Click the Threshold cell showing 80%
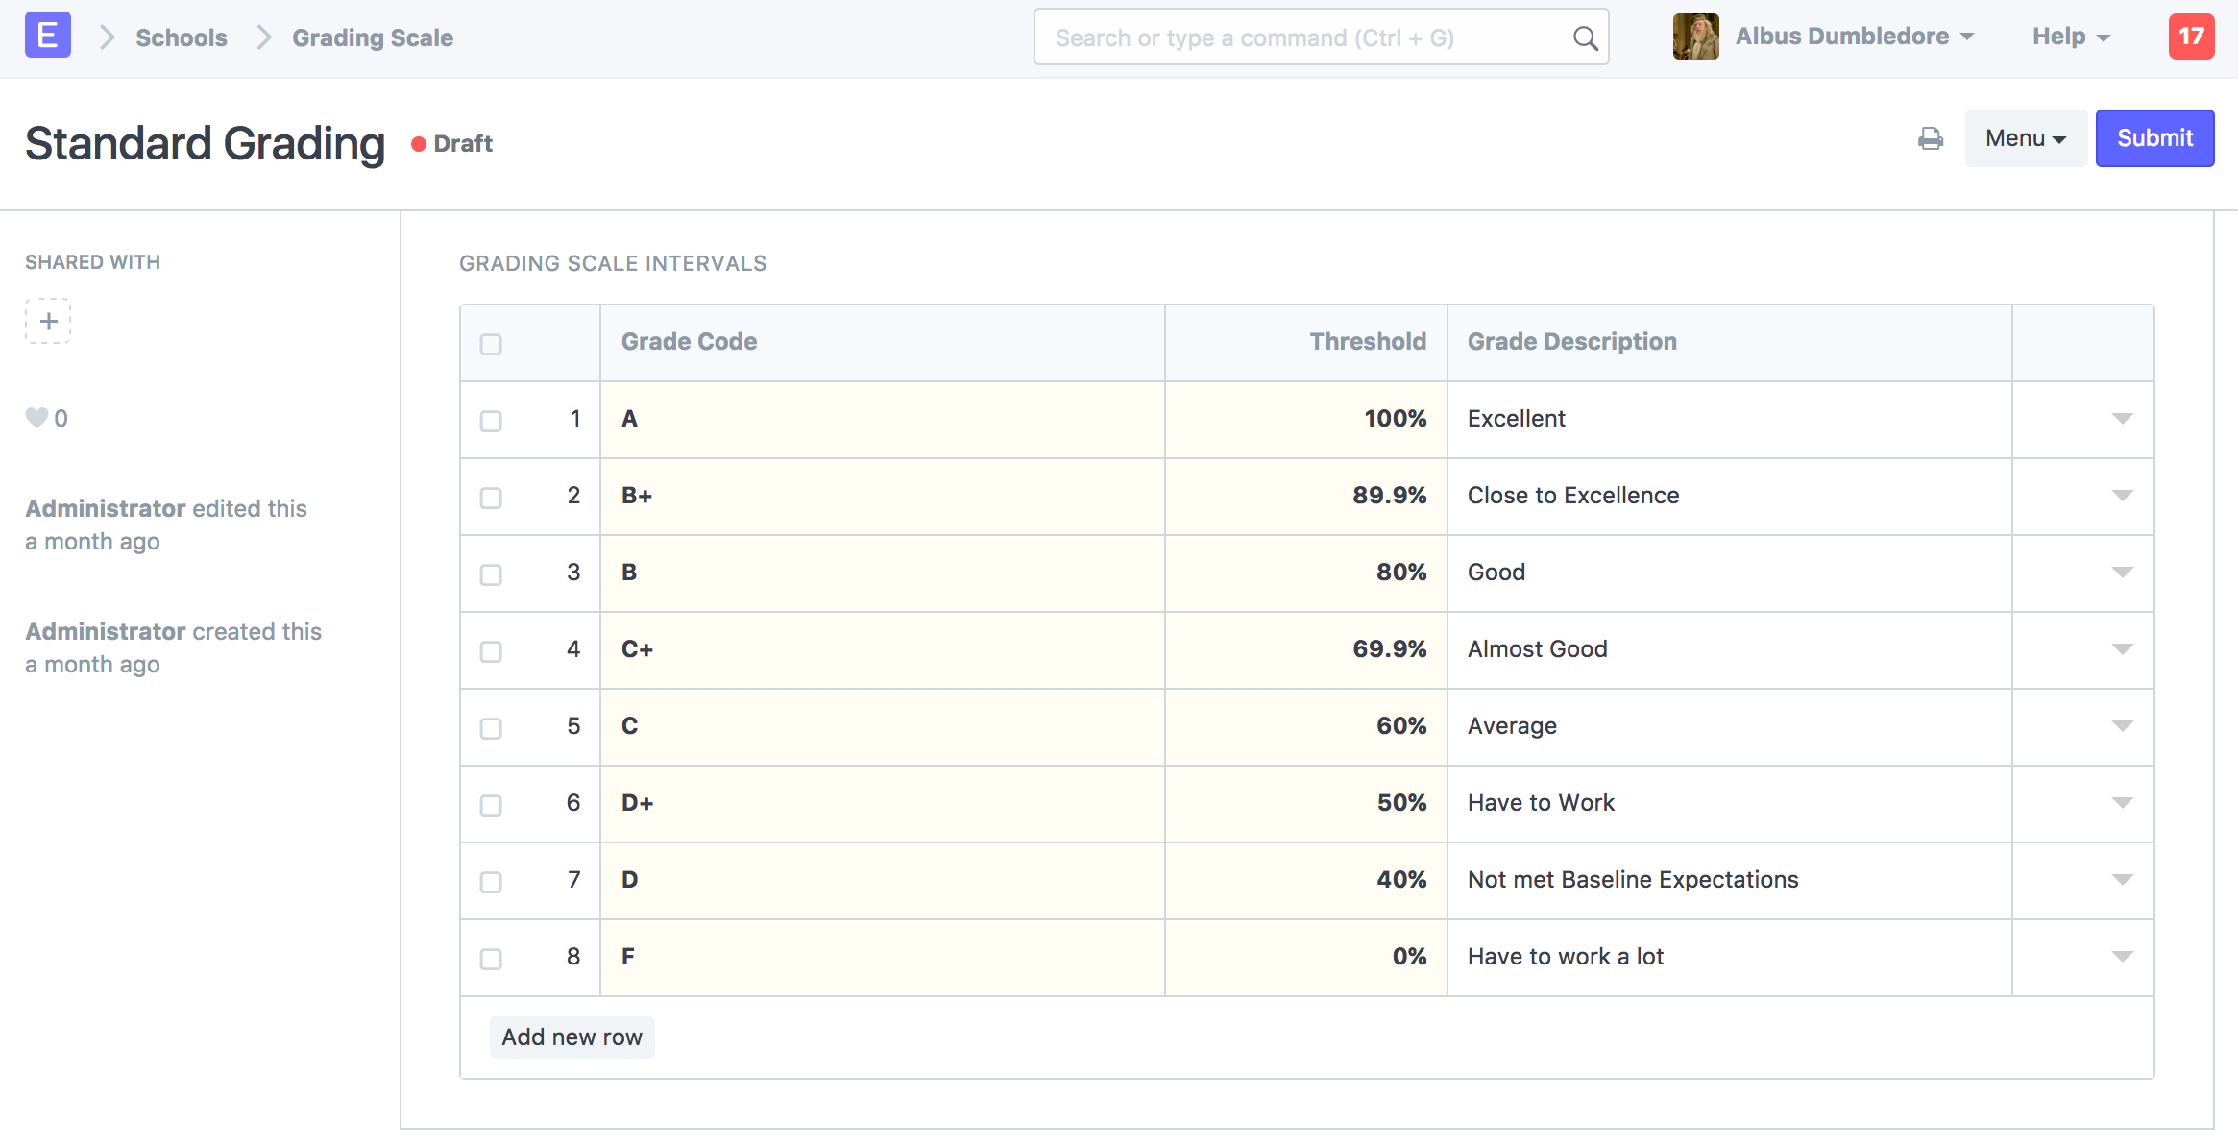The width and height of the screenshot is (2238, 1147). (1306, 573)
